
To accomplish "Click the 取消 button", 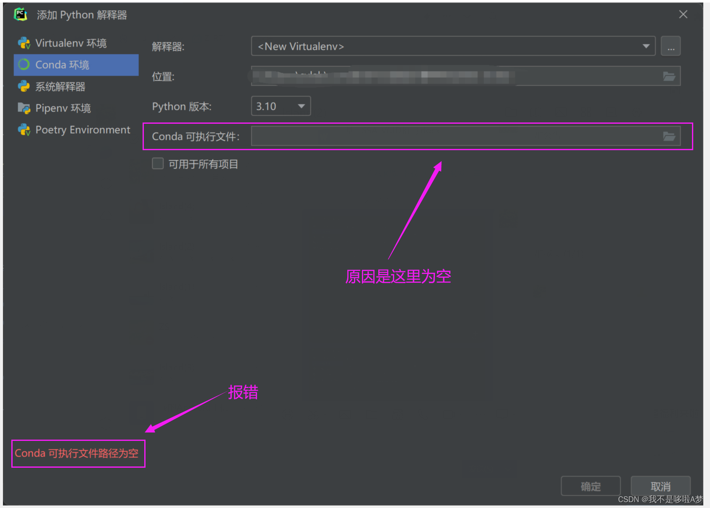I will [661, 486].
